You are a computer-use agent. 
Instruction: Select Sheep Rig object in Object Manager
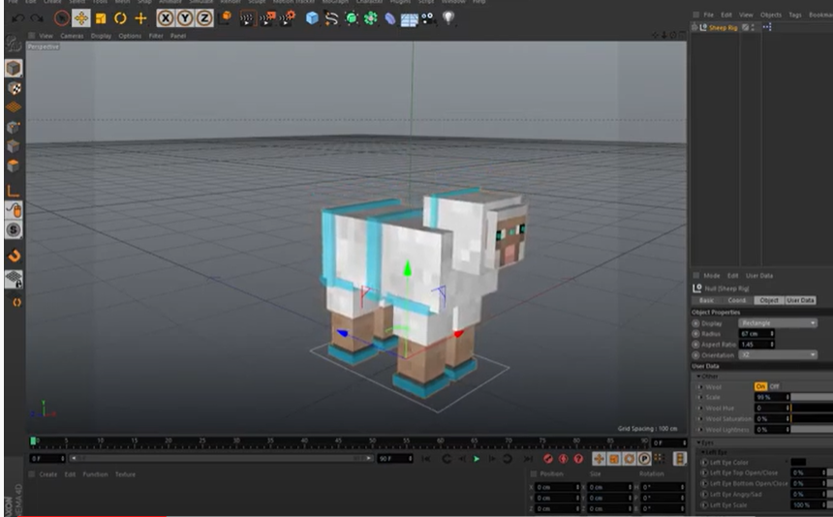click(723, 28)
